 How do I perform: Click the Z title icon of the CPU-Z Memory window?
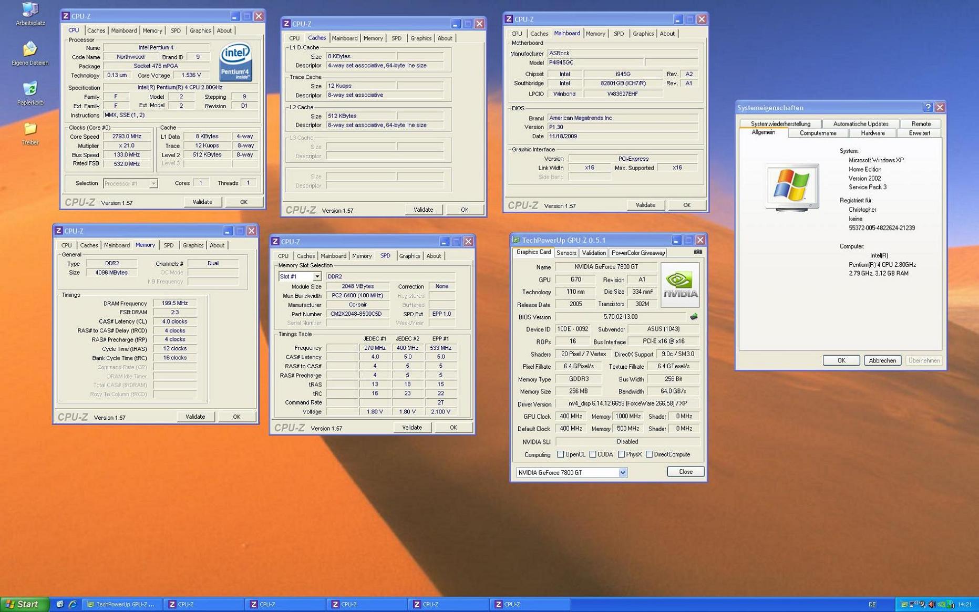(x=58, y=231)
